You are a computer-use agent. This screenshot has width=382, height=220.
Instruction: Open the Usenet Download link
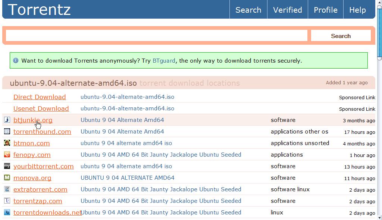(41, 109)
